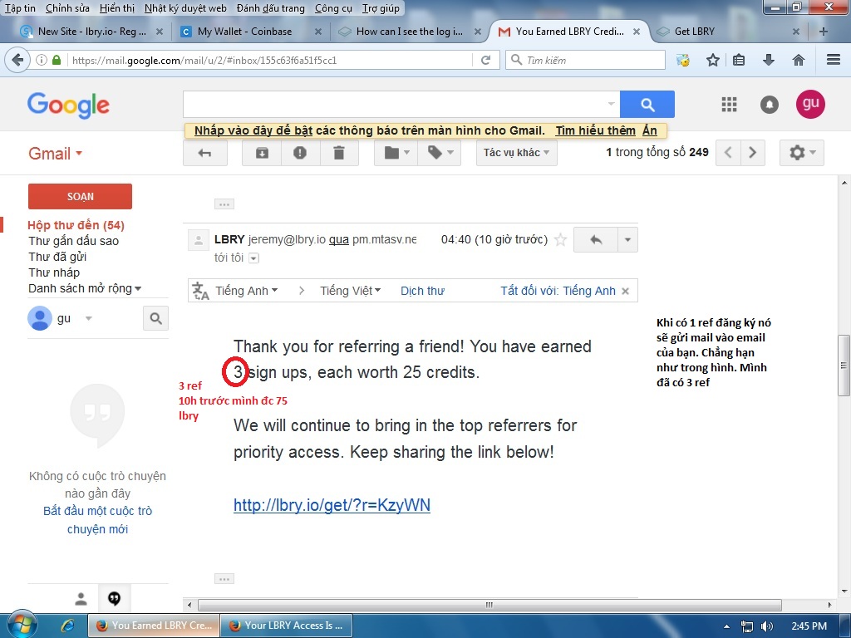This screenshot has width=851, height=638.
Task: Open the 'Tập tin' menu
Action: click(20, 8)
